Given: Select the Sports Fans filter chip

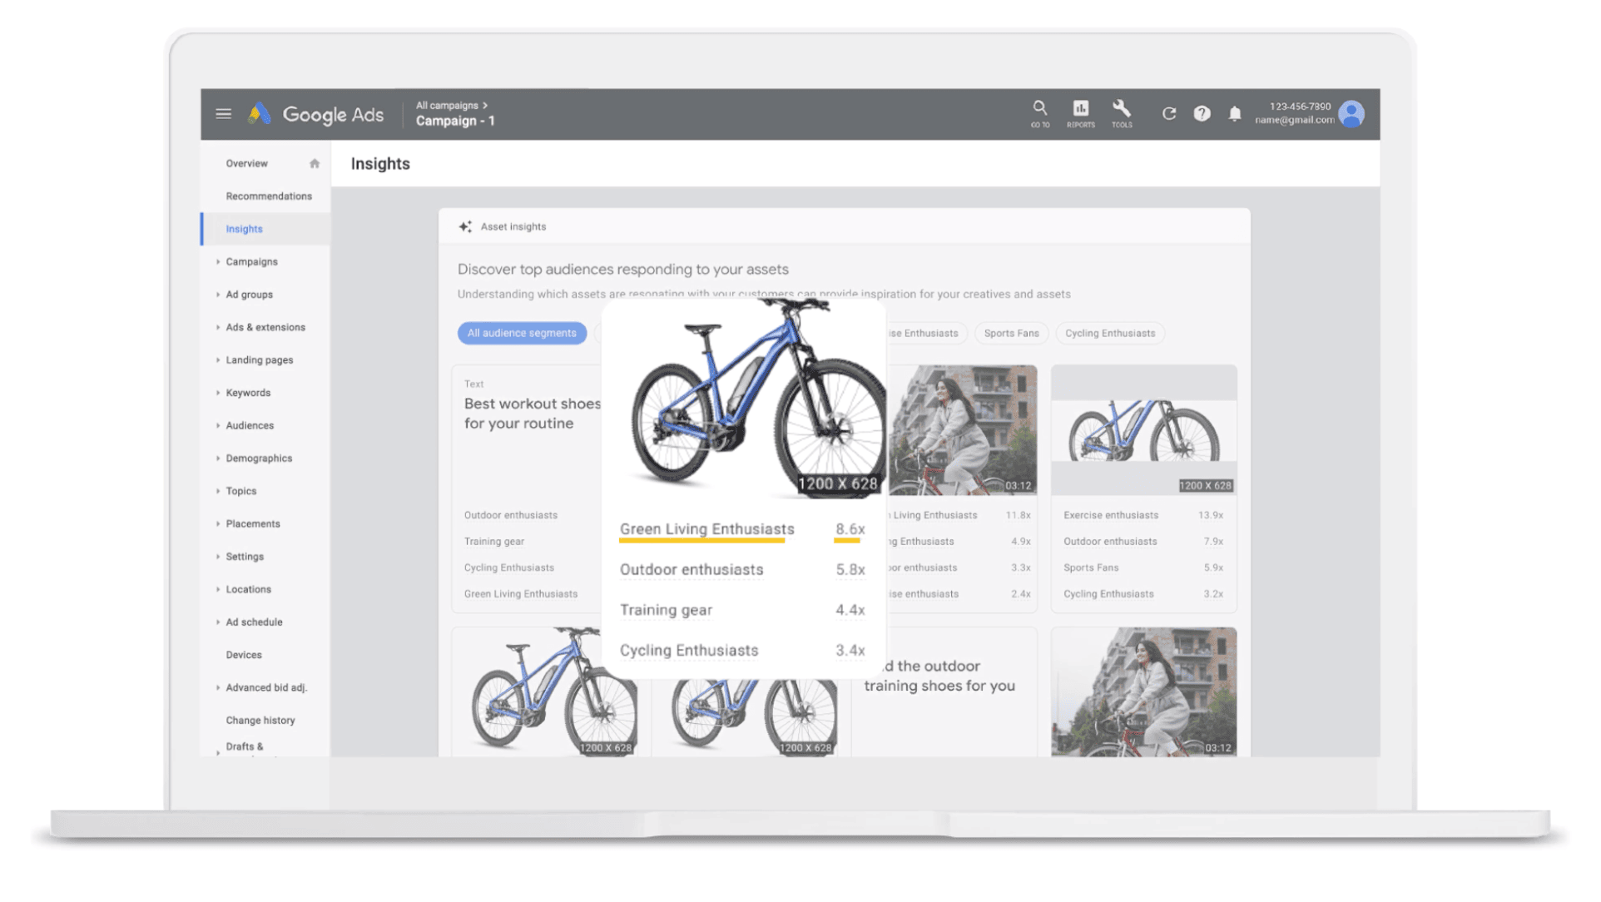Looking at the screenshot, I should 1011,333.
